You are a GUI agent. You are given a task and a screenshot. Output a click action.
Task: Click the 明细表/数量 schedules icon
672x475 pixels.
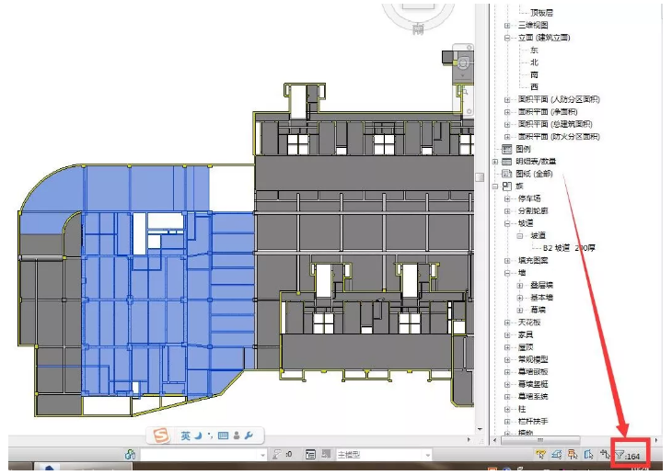[x=507, y=162]
